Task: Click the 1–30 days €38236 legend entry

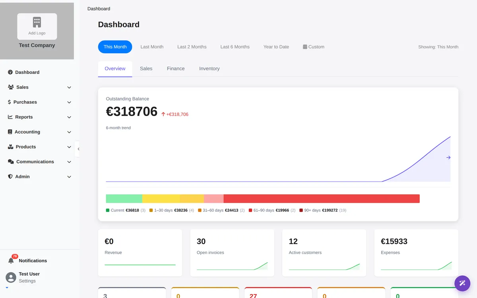Action: tap(172, 210)
